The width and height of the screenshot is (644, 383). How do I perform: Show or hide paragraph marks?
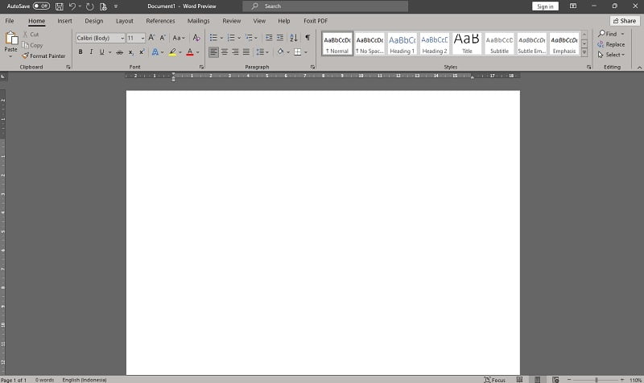tap(307, 38)
